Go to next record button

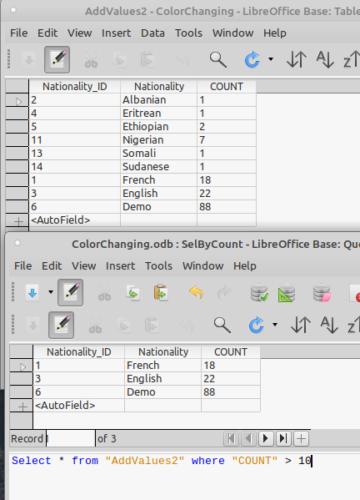point(266,439)
